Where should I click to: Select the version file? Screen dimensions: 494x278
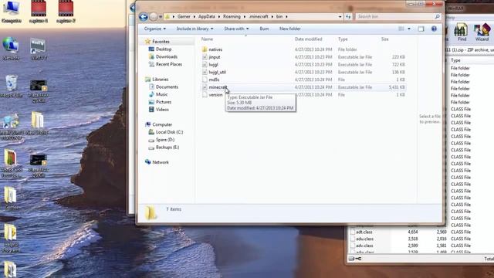click(215, 95)
